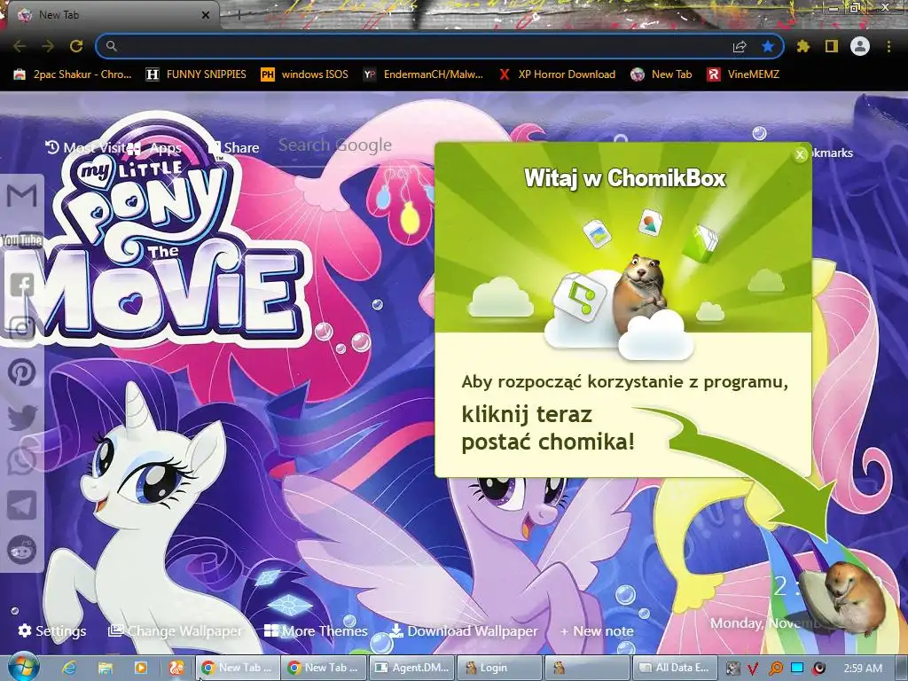The height and width of the screenshot is (681, 908).
Task: Go back with the browser back arrow
Action: click(20, 46)
